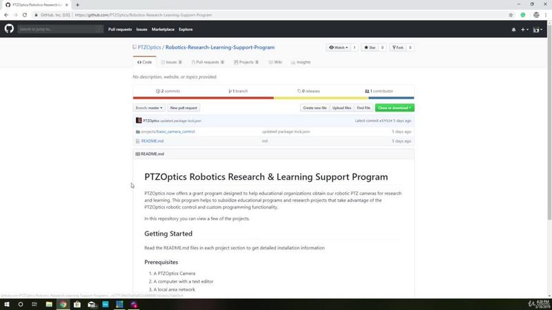552x310 pixels.
Task: Switch to the repository Pull requests tab
Action: coord(208,62)
